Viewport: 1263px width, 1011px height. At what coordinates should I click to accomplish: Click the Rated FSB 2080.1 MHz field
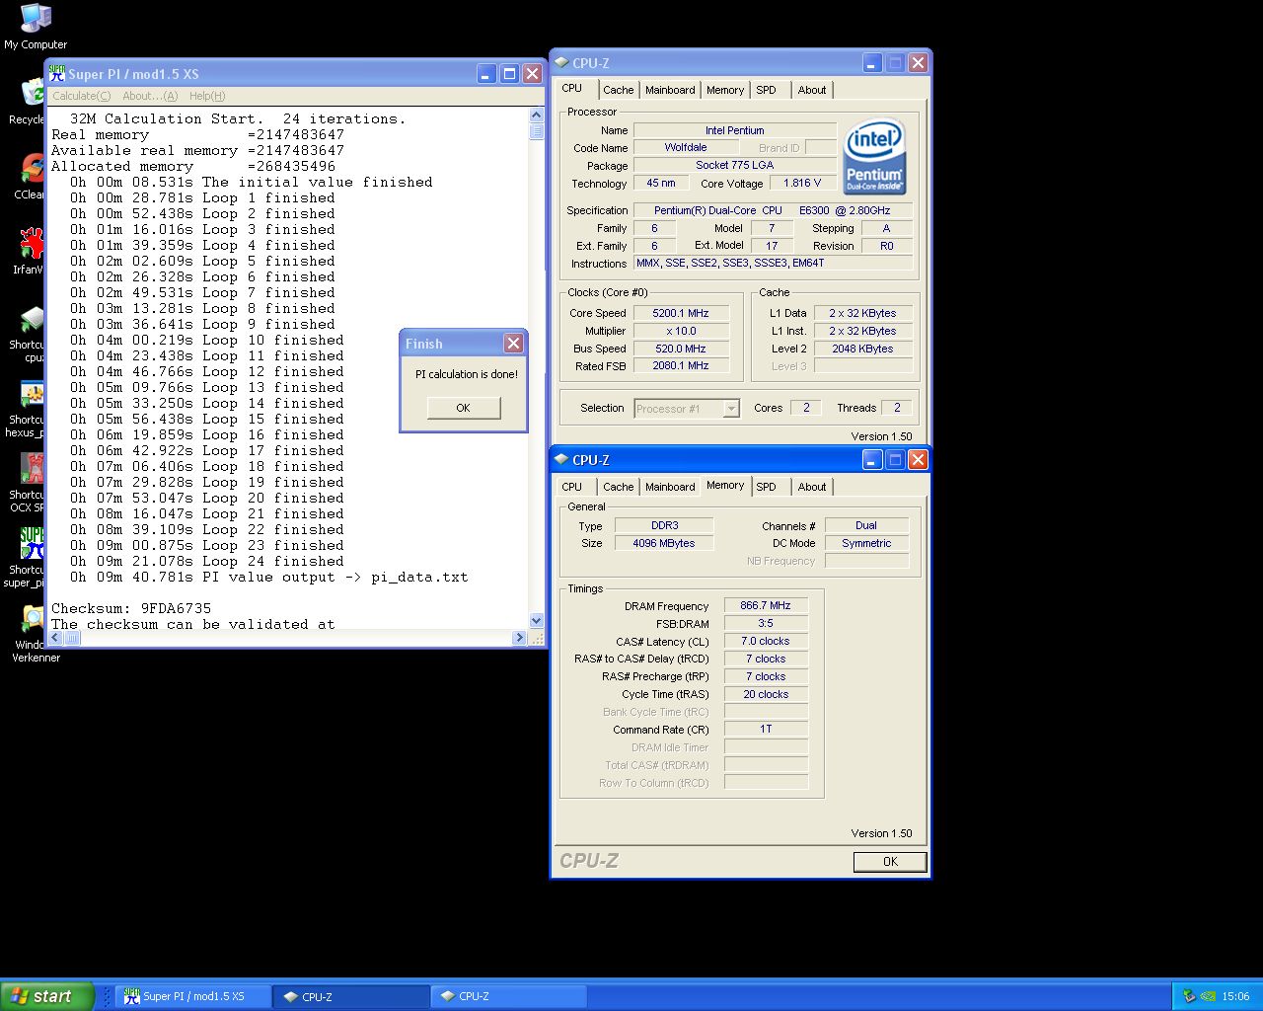click(680, 365)
